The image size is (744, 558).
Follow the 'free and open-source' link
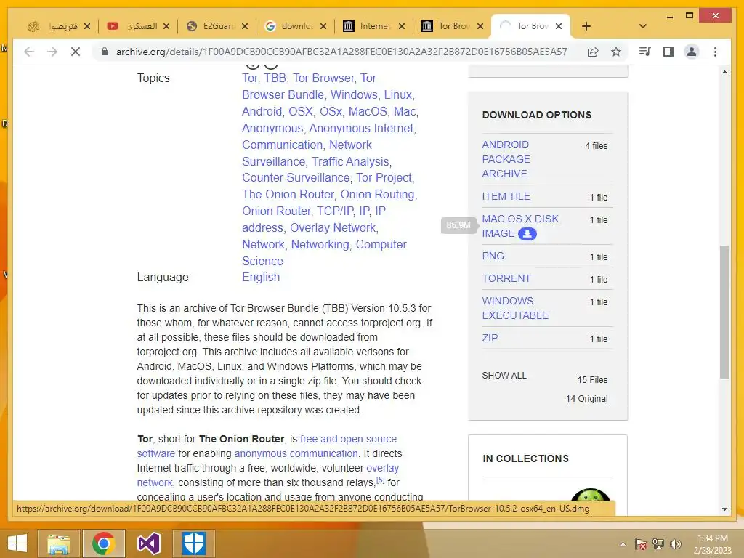pyautogui.click(x=348, y=439)
